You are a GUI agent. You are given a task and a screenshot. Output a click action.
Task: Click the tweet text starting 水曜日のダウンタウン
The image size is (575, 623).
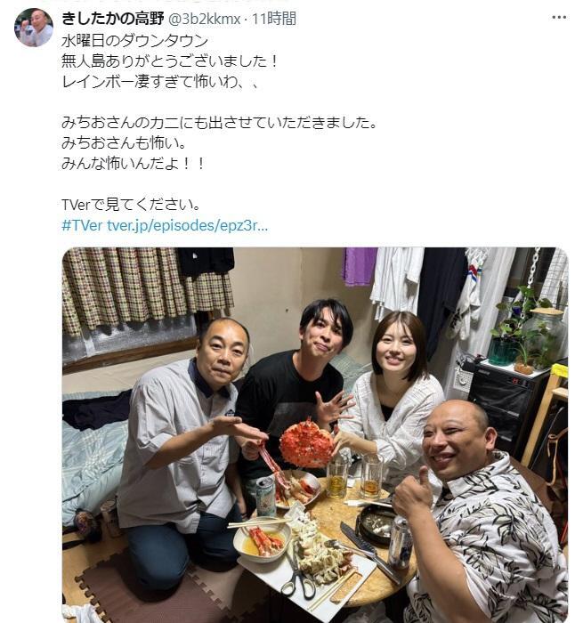pos(135,41)
